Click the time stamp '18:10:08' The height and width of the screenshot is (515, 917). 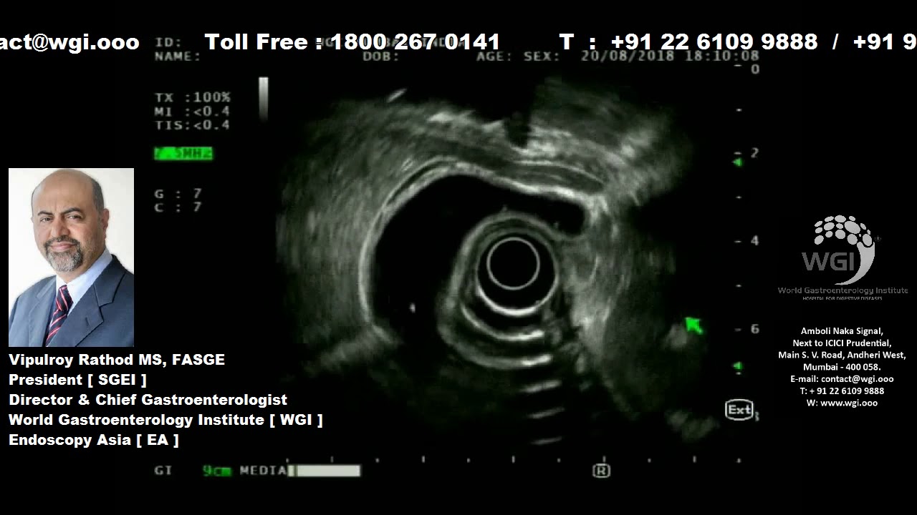tap(722, 57)
